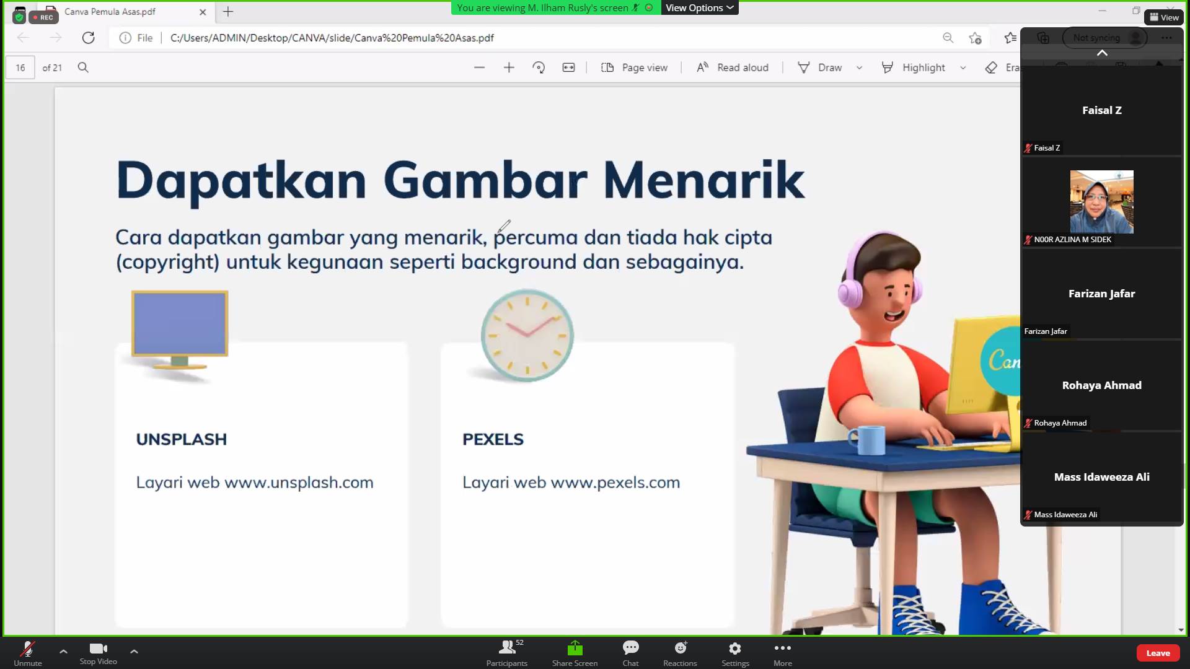
Task: Click the UNSPLASH heading
Action: pyautogui.click(x=182, y=439)
